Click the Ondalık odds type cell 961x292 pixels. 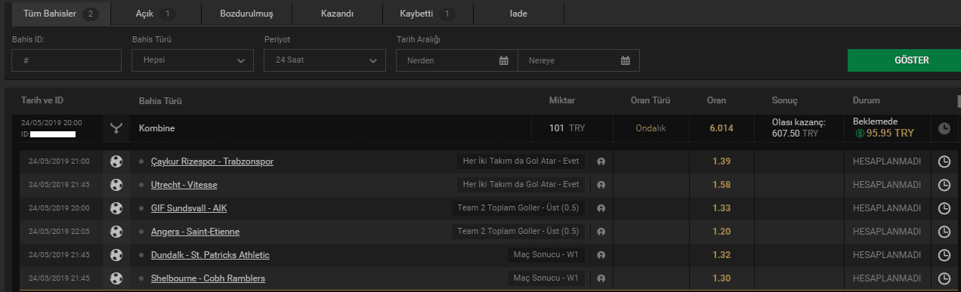click(650, 128)
